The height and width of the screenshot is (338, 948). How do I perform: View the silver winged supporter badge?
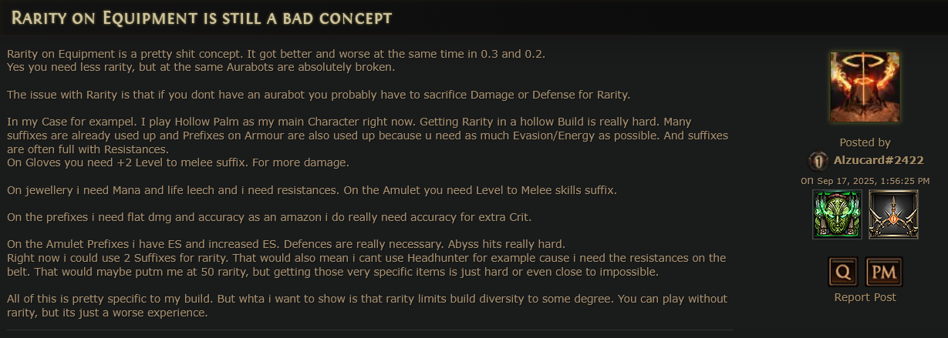click(892, 214)
